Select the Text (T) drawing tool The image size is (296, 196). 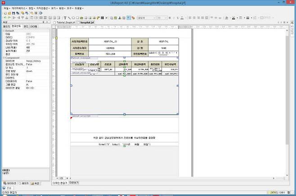tap(65, 18)
